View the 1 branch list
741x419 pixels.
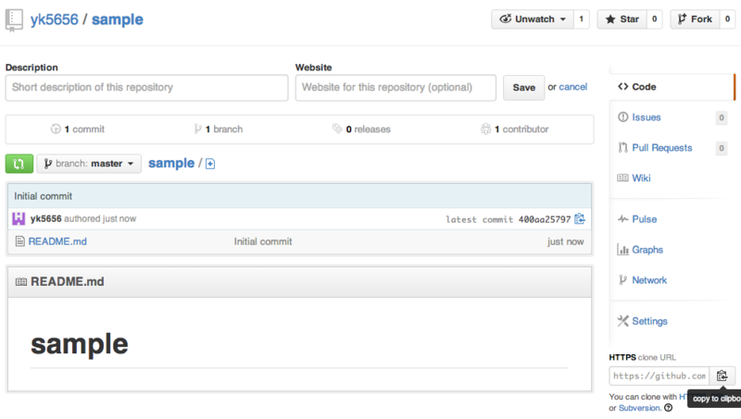tap(219, 129)
